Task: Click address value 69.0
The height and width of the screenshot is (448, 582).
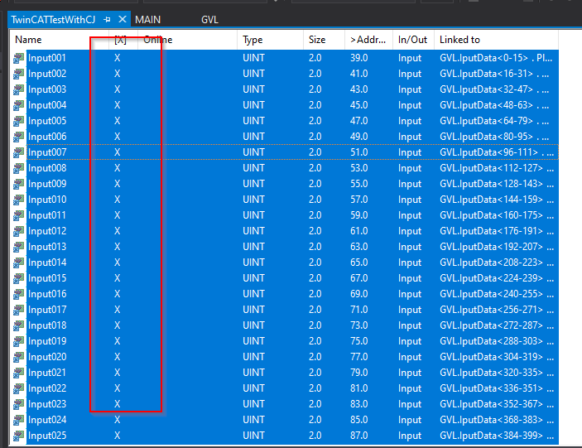Action: click(x=358, y=294)
